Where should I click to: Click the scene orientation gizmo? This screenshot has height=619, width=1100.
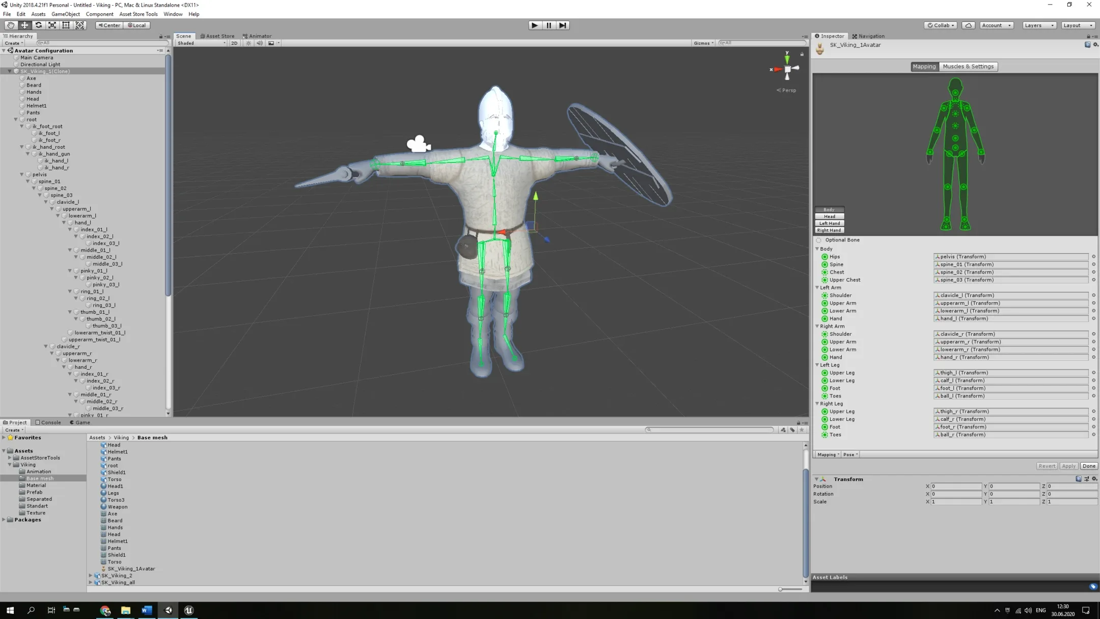[x=787, y=69]
